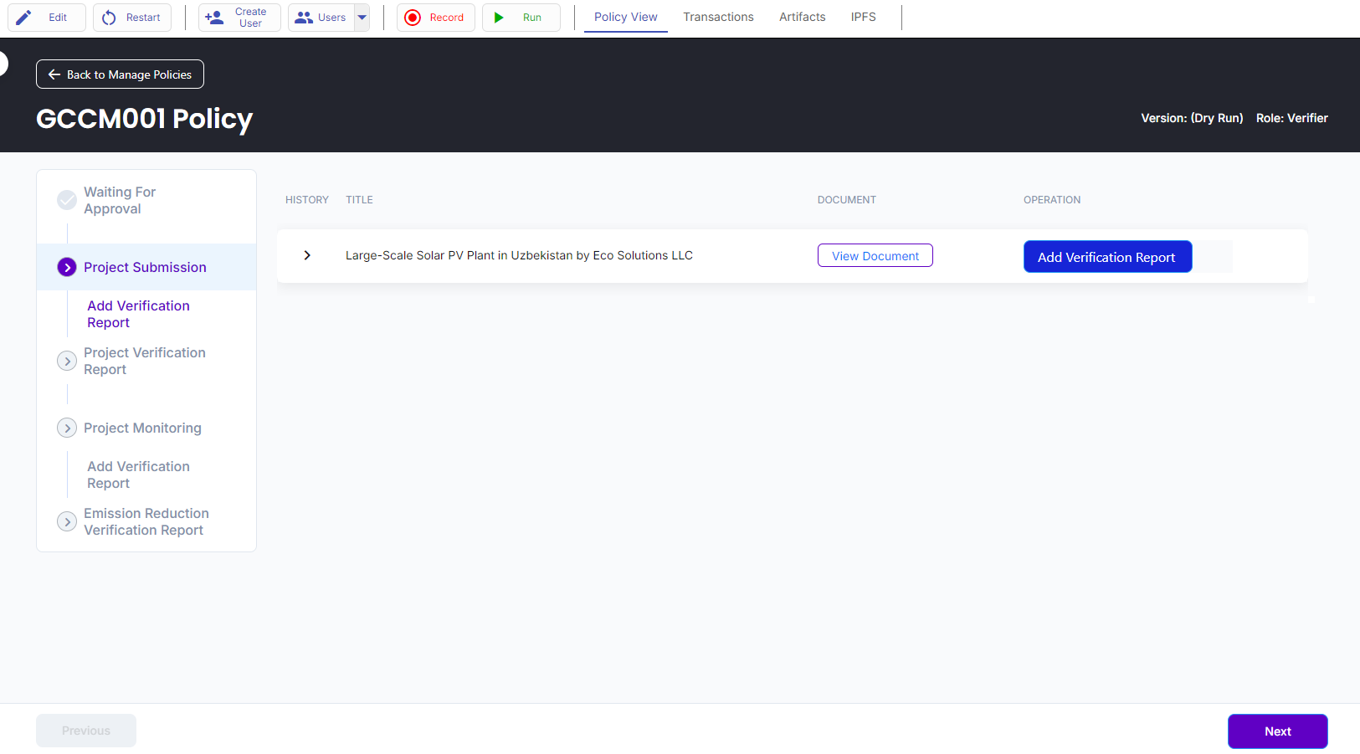Screen dimensions: 1360x754
Task: Open the Artifacts tab
Action: 802,17
